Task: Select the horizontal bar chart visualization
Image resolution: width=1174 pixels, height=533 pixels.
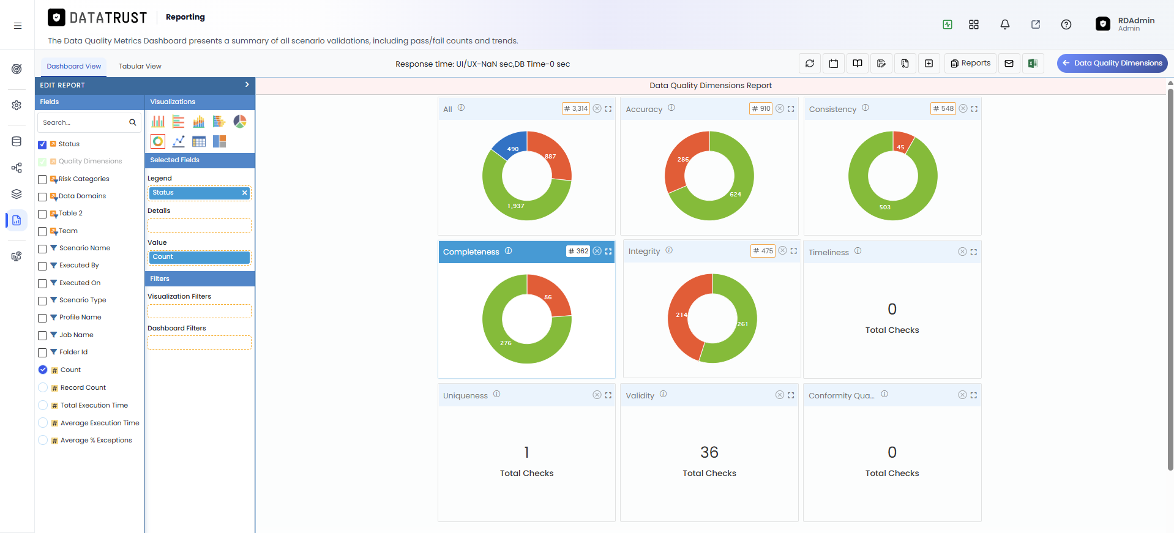Action: coord(178,122)
